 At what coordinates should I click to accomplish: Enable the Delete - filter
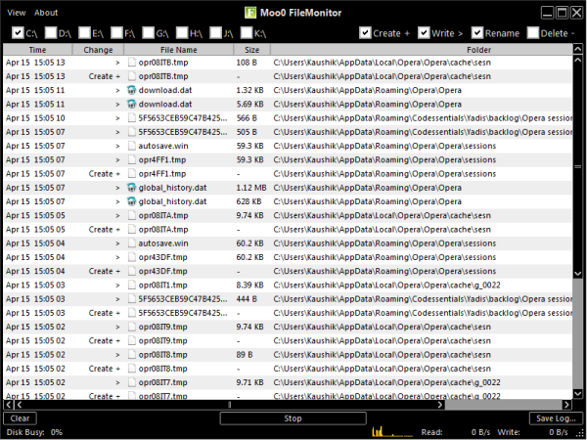pos(533,33)
